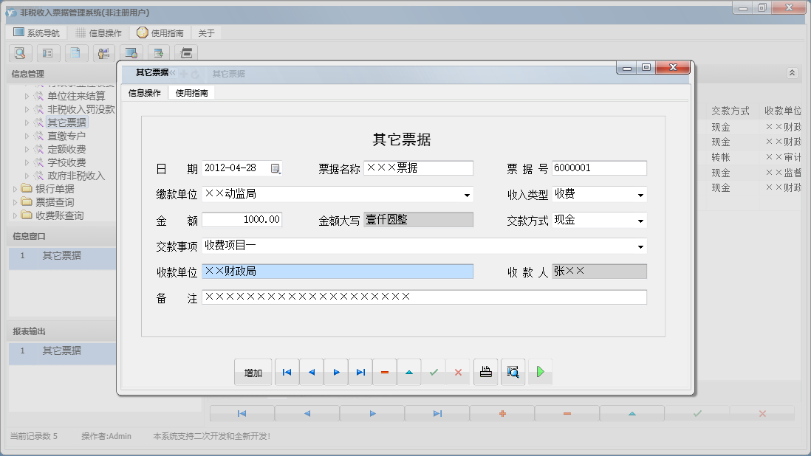
Task: Select the magnifier search icon in the toolbar
Action: click(x=20, y=53)
